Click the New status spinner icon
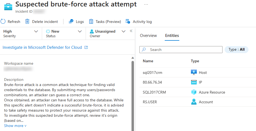Screen dimensions: 256x131 click(x=48, y=31)
